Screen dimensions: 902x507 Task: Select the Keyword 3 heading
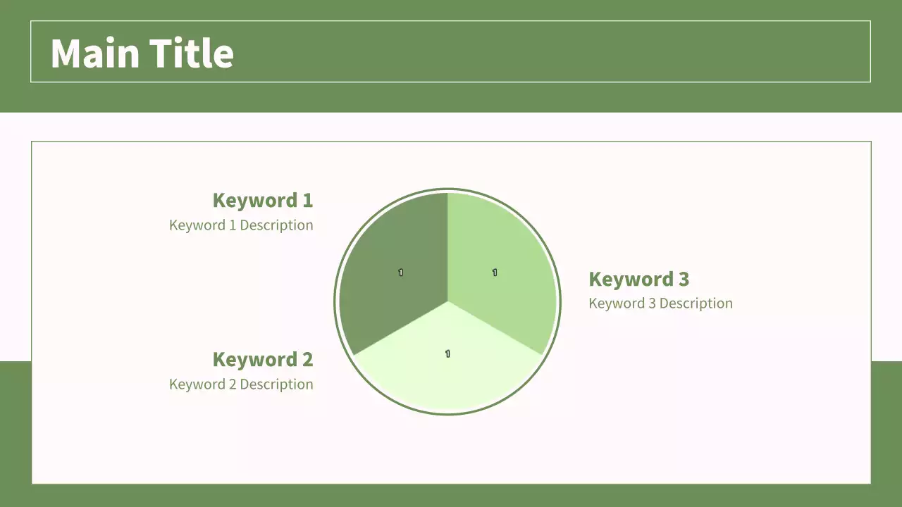tap(638, 280)
